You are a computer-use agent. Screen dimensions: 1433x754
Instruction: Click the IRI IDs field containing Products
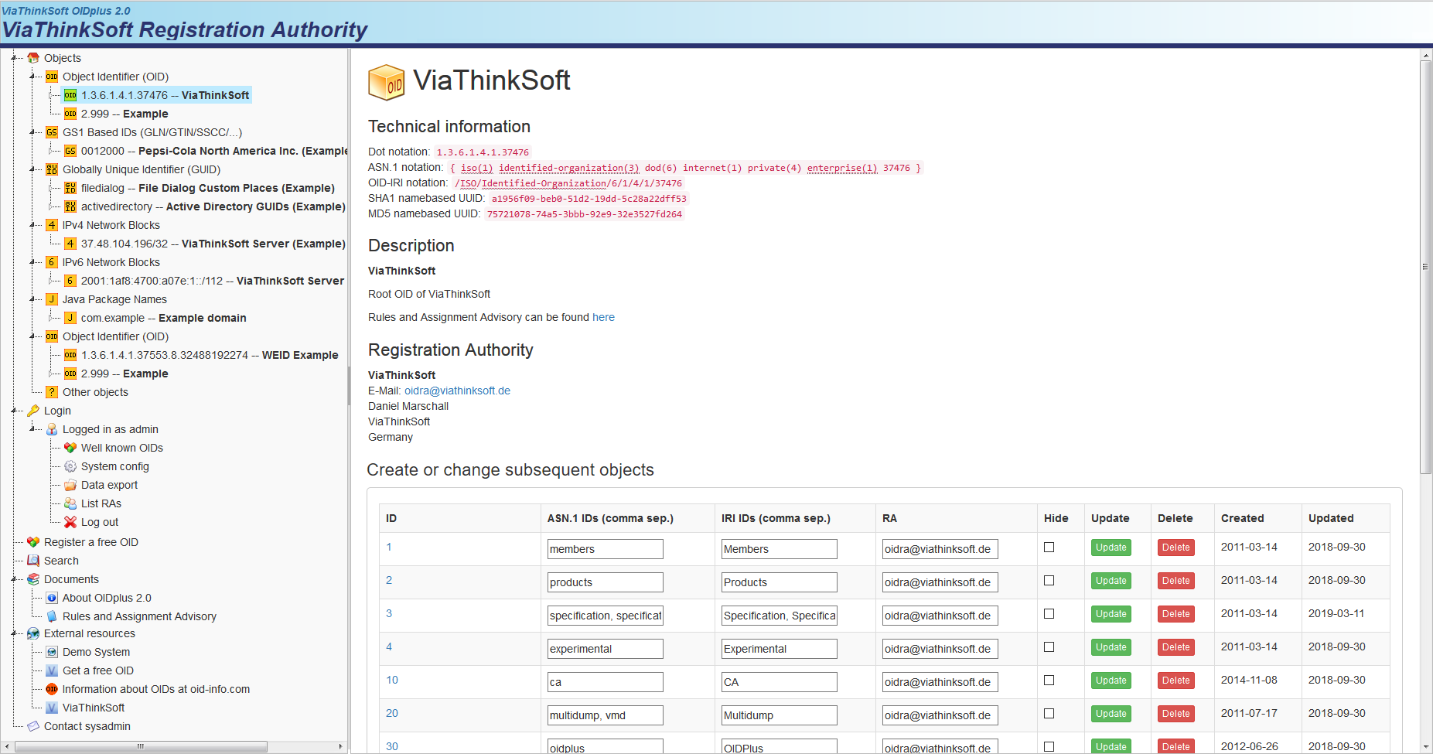click(780, 582)
